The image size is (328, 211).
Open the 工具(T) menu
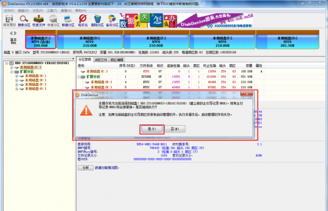tap(52, 11)
